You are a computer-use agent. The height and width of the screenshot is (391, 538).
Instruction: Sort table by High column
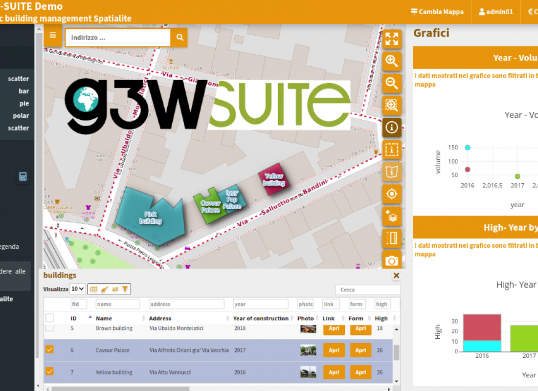tap(385, 318)
